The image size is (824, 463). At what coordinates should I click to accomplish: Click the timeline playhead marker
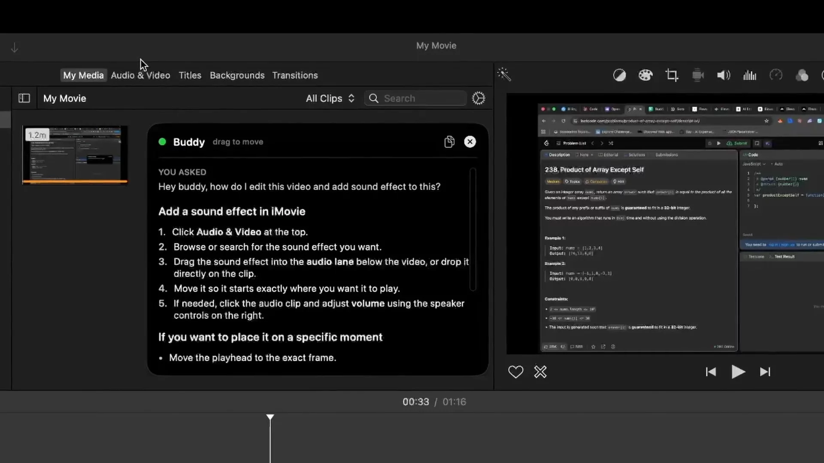click(x=270, y=417)
